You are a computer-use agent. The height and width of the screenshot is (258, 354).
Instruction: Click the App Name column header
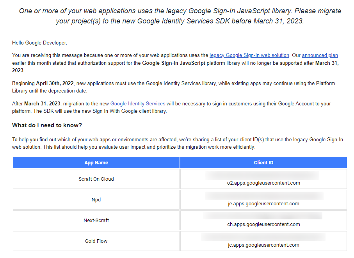click(96, 163)
